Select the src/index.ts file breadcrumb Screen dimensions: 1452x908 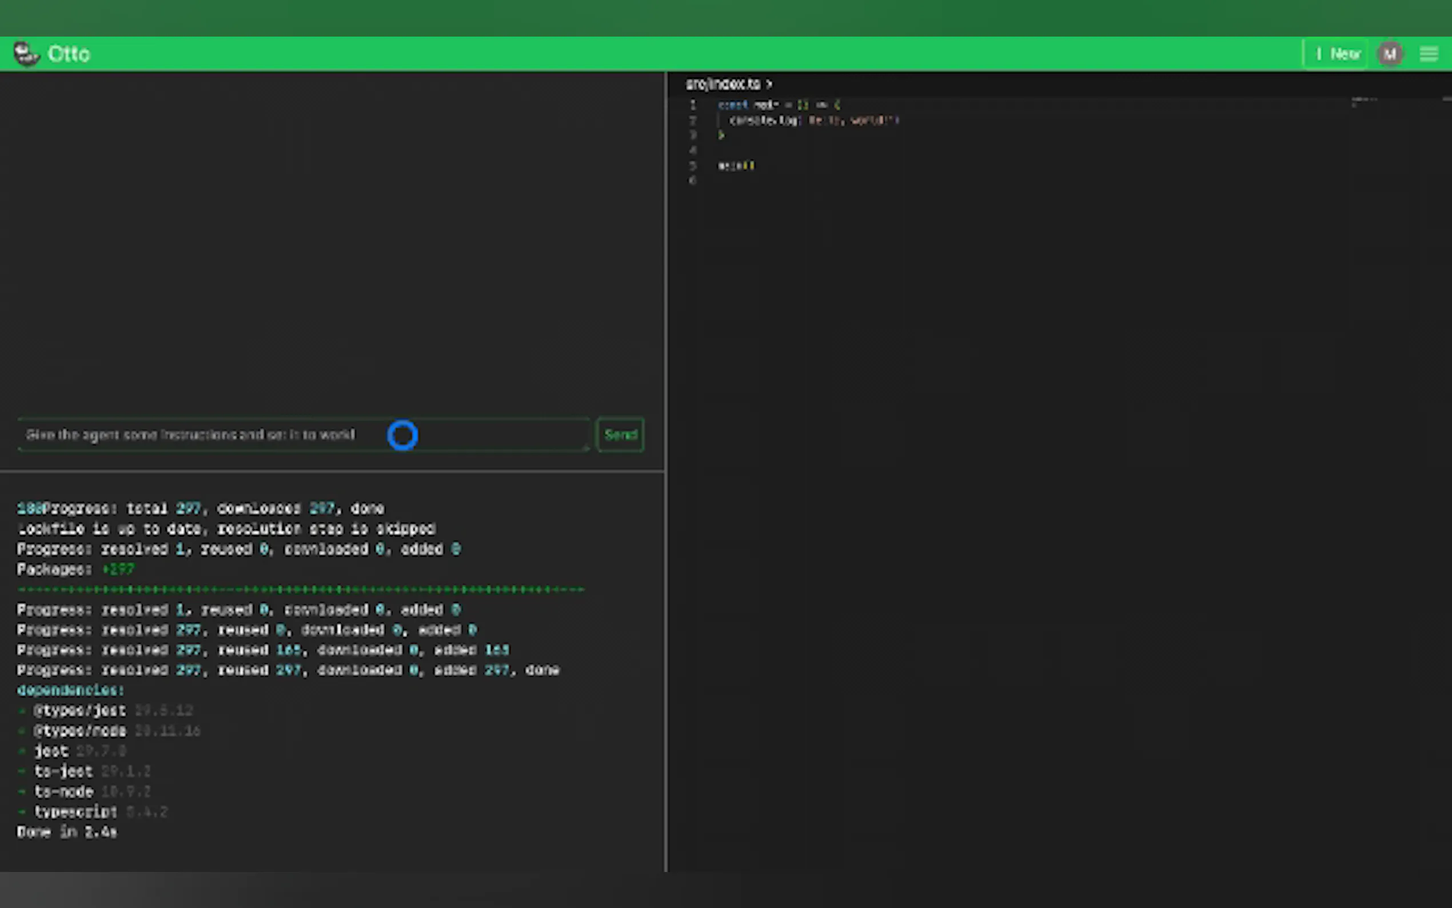pyautogui.click(x=723, y=84)
